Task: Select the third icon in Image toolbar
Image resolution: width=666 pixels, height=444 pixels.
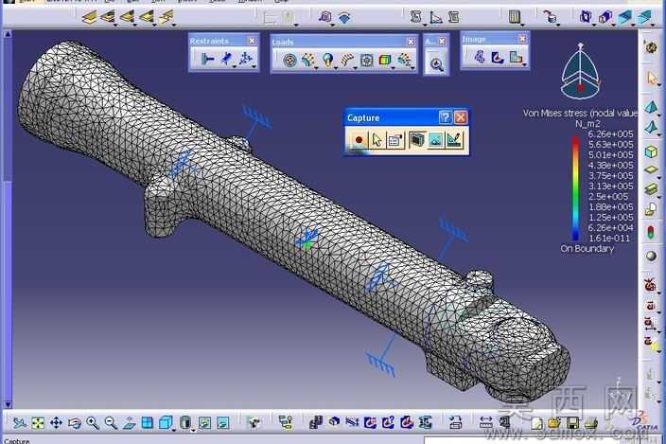Action: coord(516,57)
